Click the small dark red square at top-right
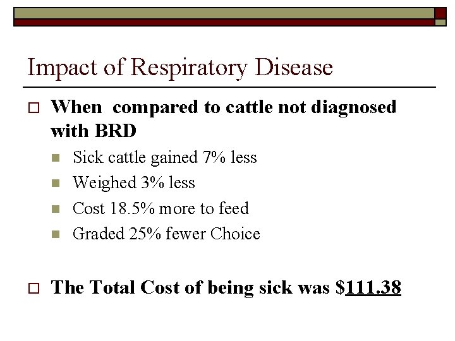The image size is (455, 341). 440,13
